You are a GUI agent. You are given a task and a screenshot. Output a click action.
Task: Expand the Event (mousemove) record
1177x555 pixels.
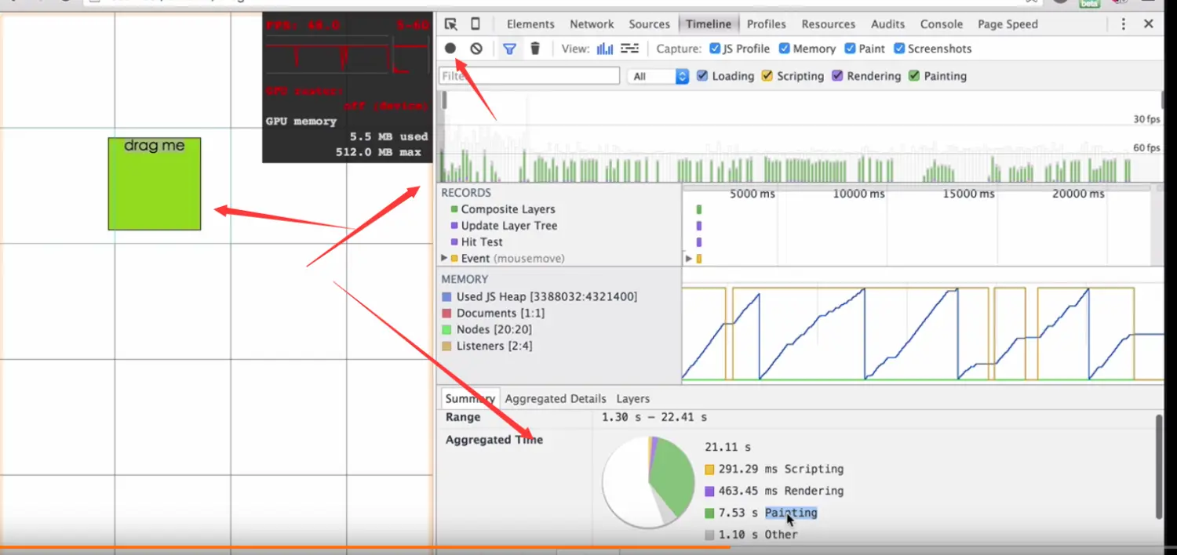point(444,258)
